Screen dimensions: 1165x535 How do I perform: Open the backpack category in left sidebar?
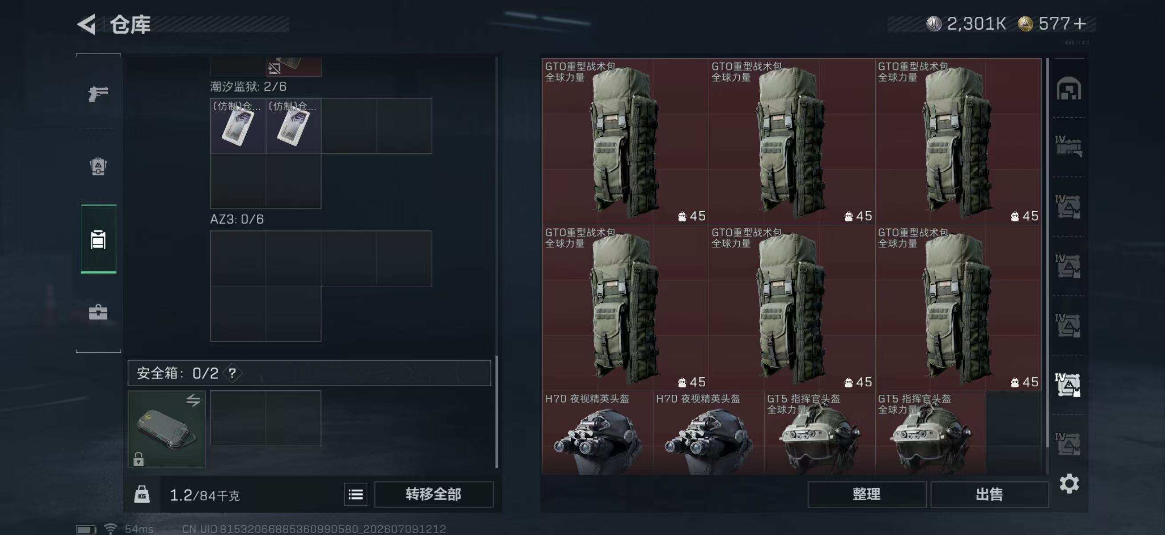coord(98,167)
